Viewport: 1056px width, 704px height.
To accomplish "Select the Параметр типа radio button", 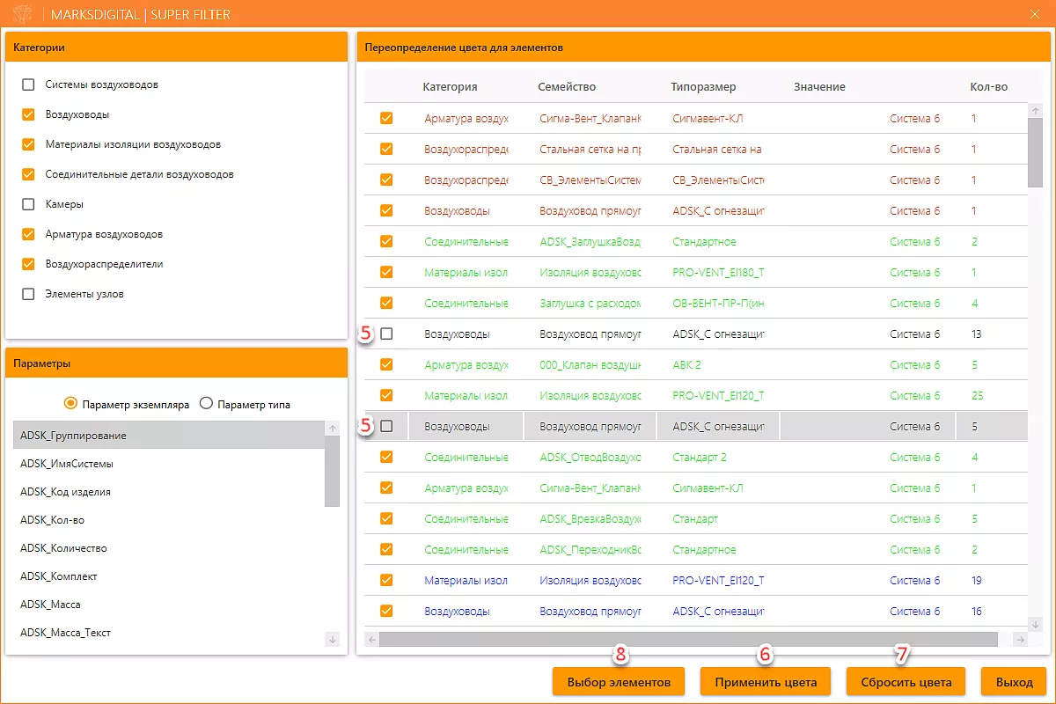I will (x=207, y=404).
